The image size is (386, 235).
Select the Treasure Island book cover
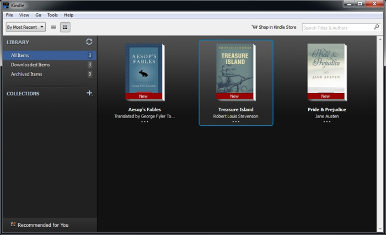click(236, 72)
